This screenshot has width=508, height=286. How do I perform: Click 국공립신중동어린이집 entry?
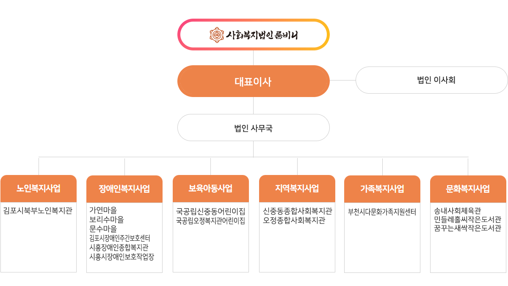click(x=210, y=211)
